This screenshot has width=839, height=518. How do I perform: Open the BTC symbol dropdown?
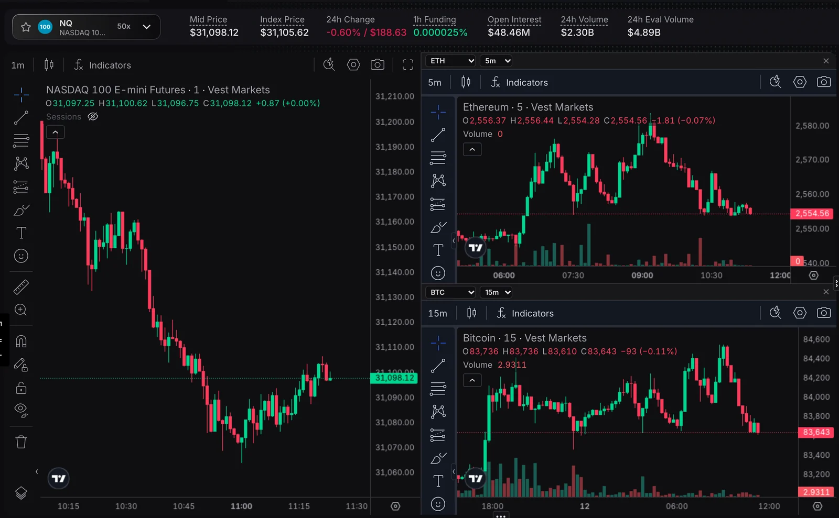tap(451, 292)
